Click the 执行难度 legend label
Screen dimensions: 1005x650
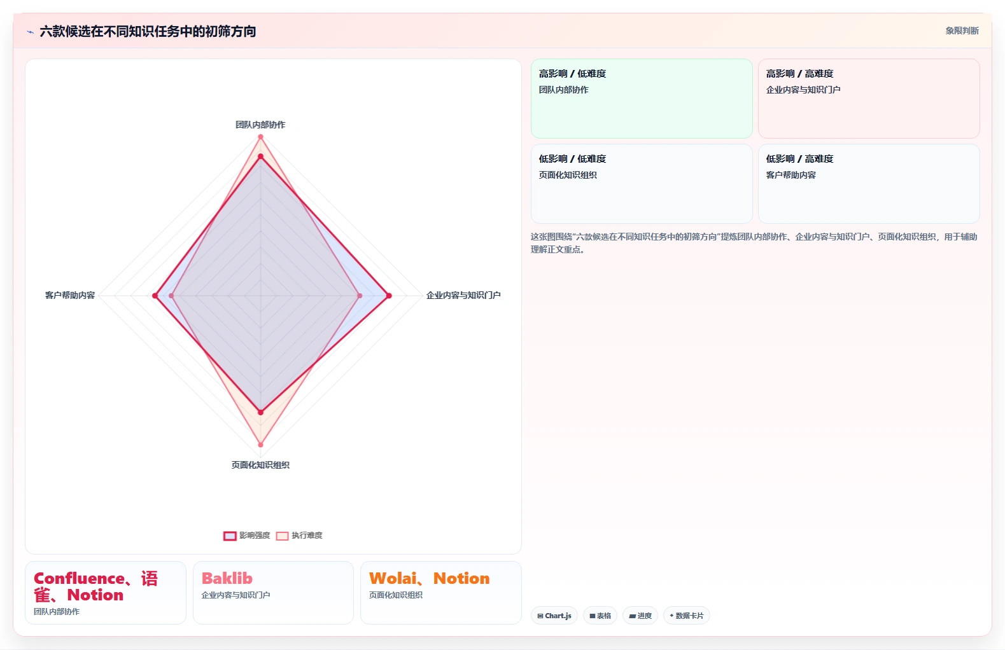[x=307, y=536]
